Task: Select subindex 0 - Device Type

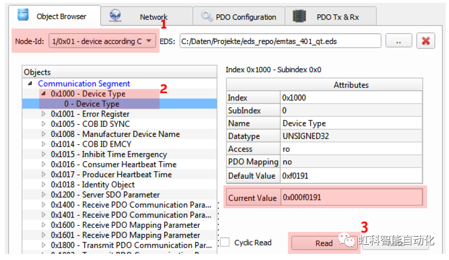Action: (92, 104)
